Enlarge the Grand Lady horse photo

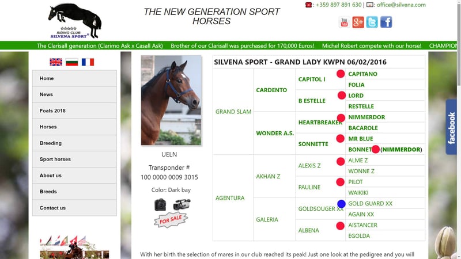pyautogui.click(x=171, y=100)
